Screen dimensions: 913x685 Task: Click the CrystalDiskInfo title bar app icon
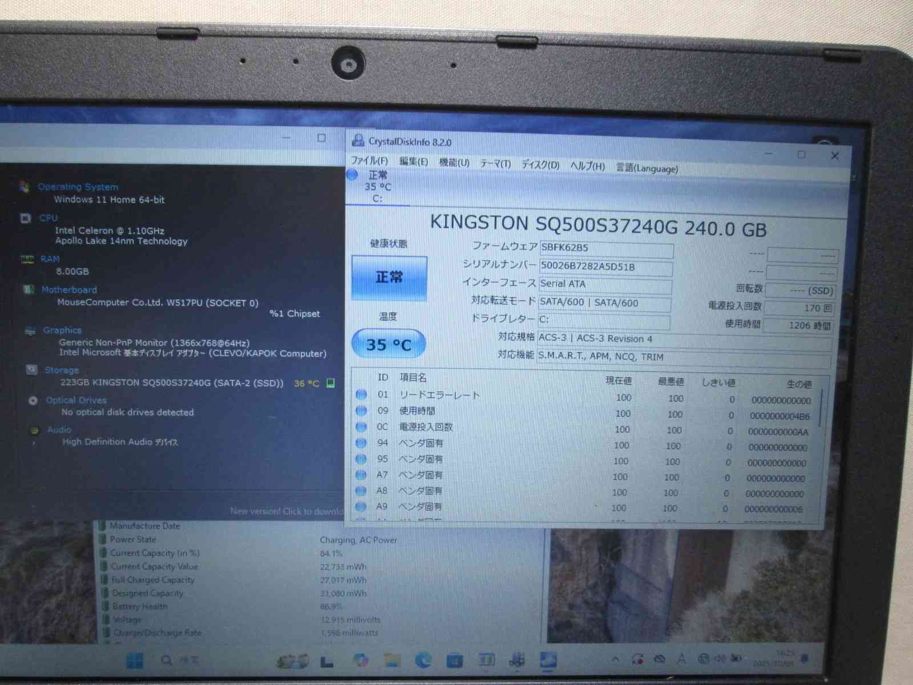(x=358, y=140)
